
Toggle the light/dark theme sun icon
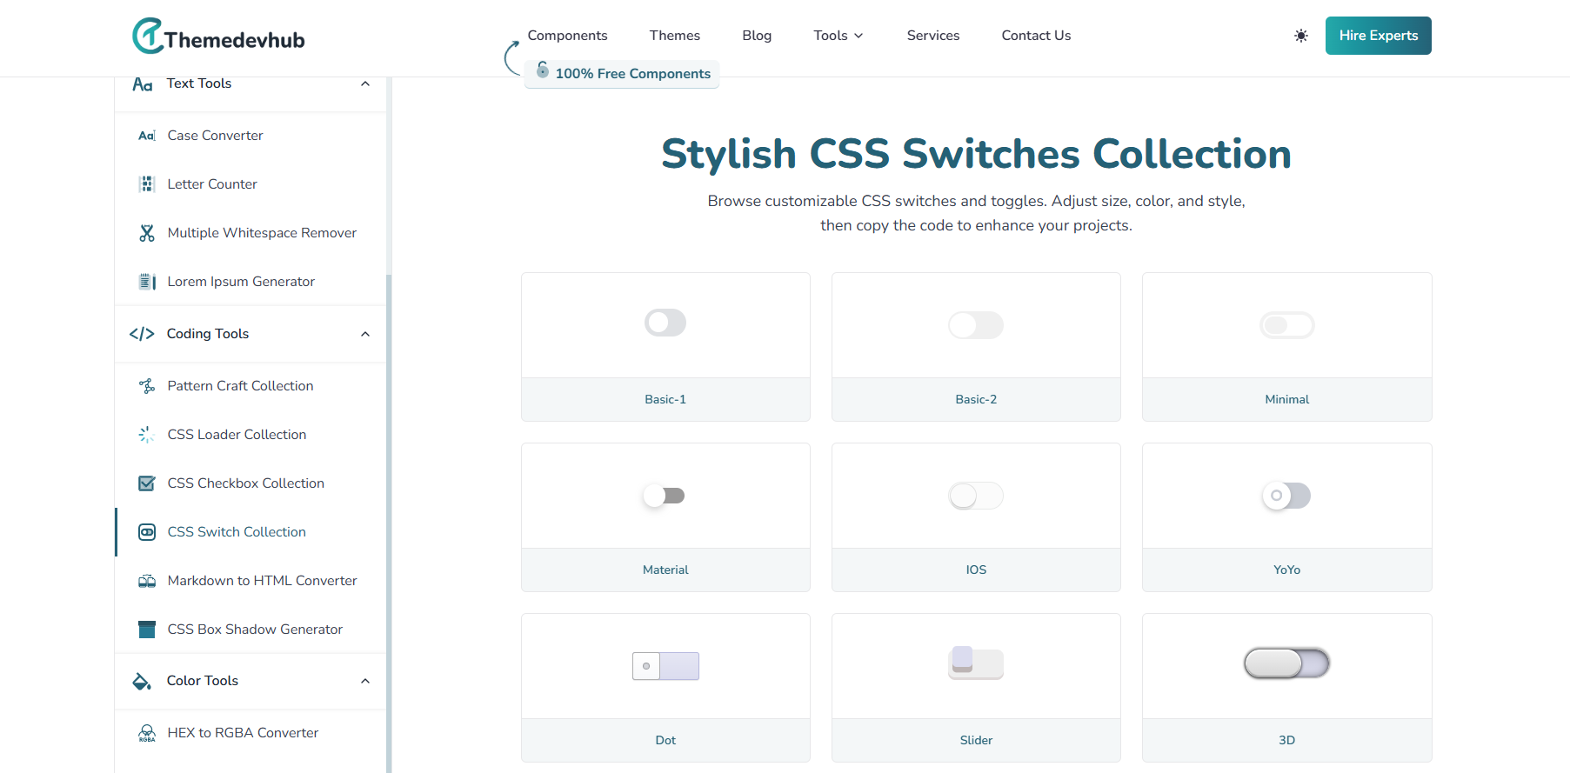[x=1300, y=36]
